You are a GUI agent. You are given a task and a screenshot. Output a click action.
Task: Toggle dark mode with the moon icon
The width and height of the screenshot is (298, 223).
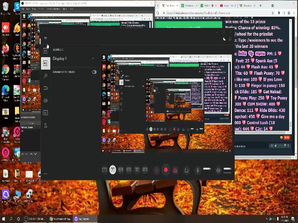pos(224,39)
